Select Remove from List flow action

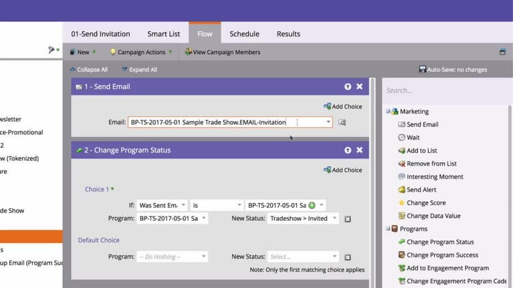coord(428,163)
